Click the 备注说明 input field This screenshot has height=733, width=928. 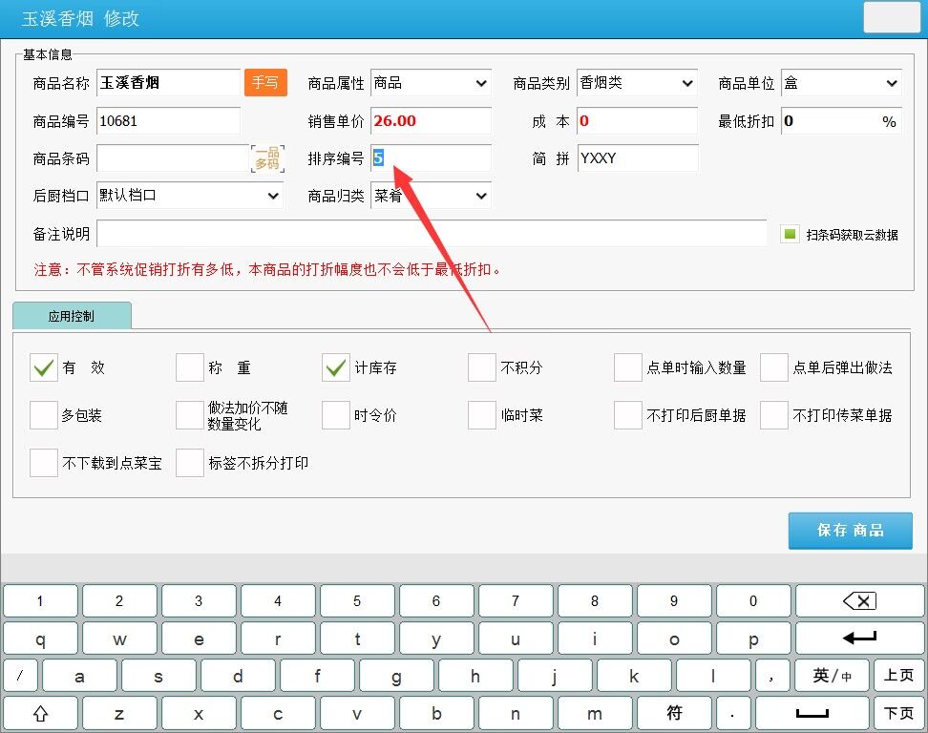coord(431,234)
